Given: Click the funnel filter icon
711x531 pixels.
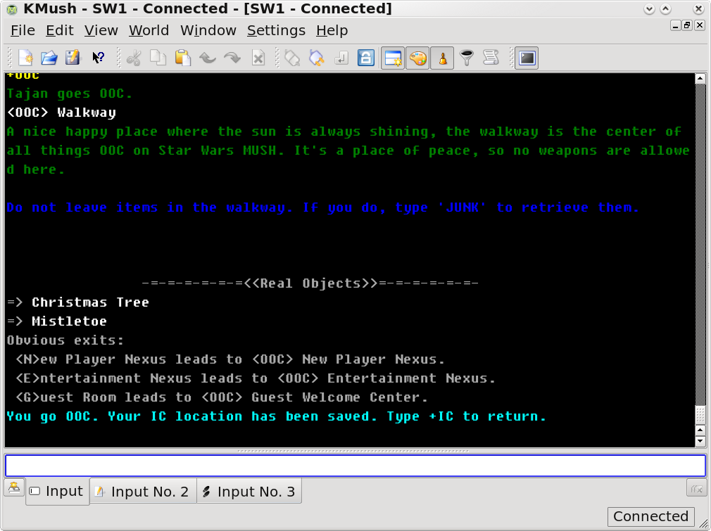Looking at the screenshot, I should point(467,58).
